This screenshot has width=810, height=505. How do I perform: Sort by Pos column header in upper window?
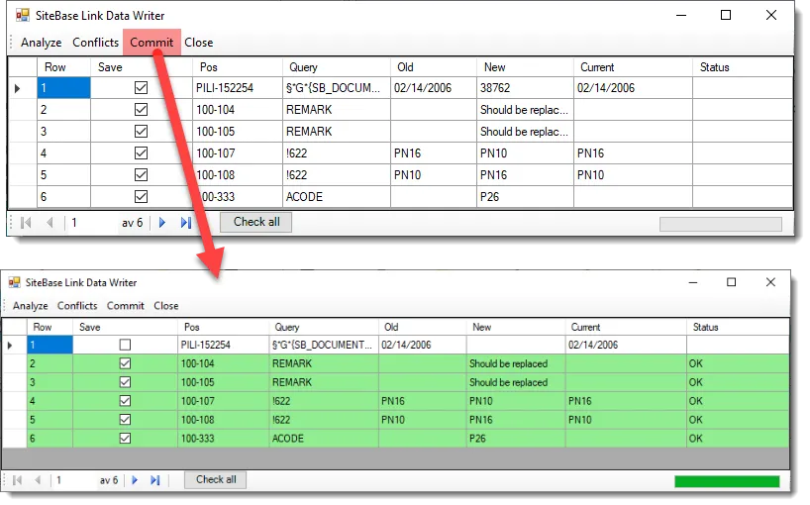(238, 67)
